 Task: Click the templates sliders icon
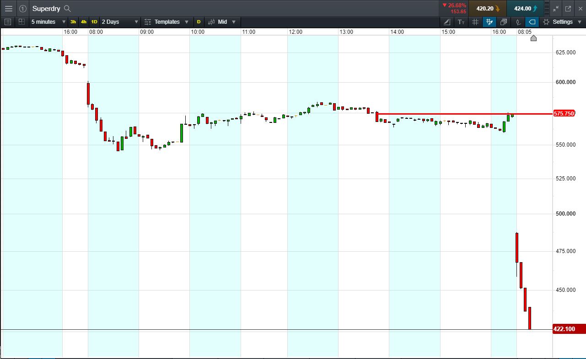[x=148, y=21]
